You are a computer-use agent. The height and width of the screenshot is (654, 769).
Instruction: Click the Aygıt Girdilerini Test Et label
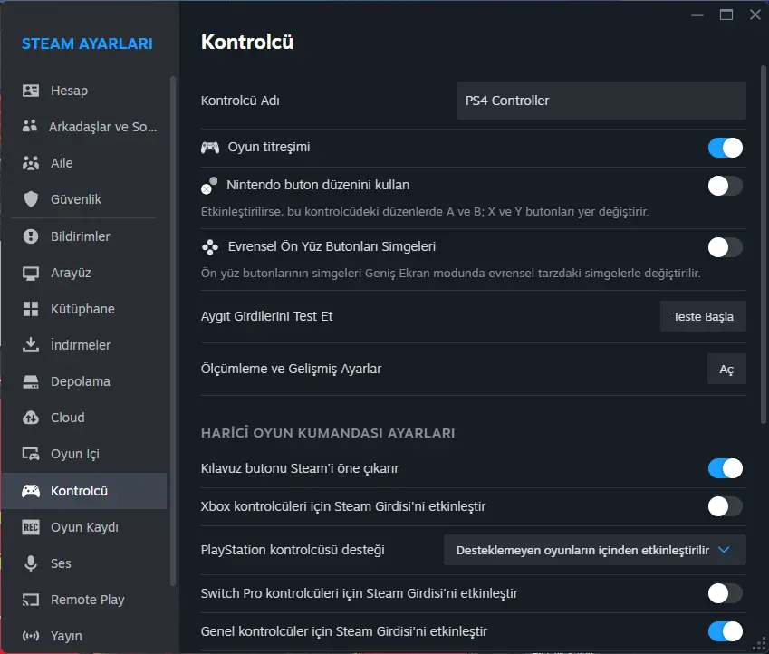click(x=266, y=316)
